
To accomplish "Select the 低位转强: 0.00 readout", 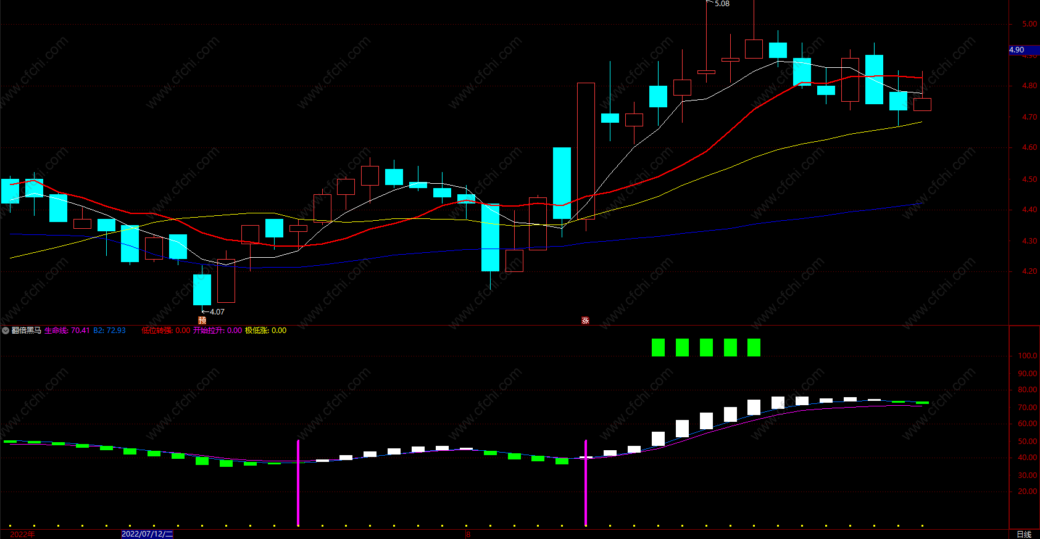I will (x=166, y=331).
